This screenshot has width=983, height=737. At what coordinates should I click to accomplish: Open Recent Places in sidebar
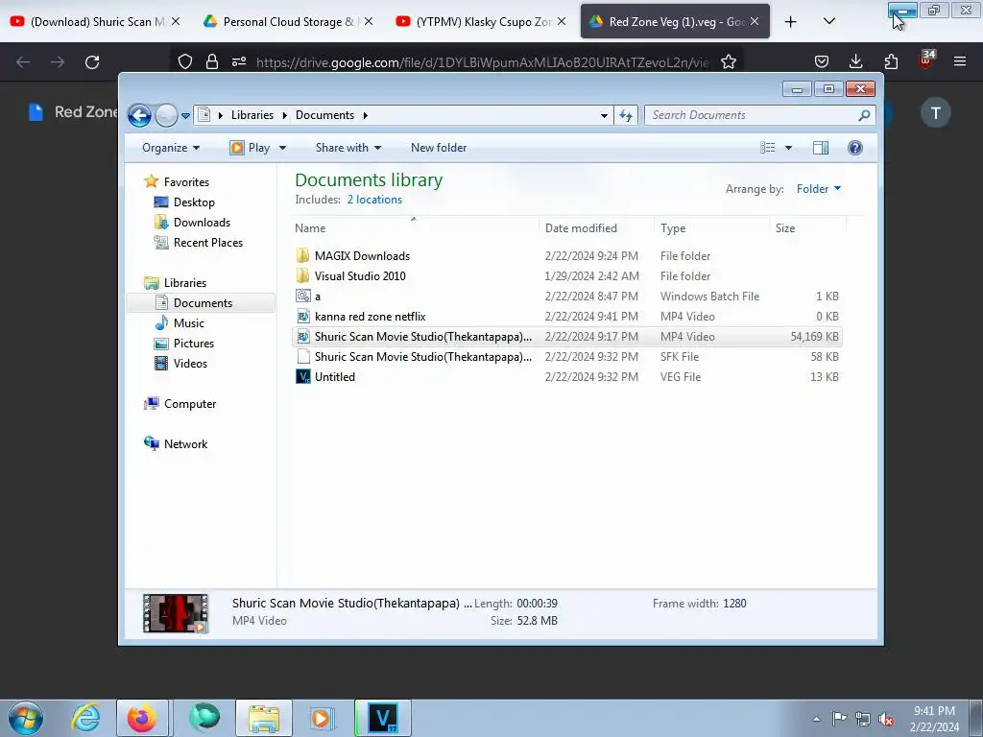[207, 243]
